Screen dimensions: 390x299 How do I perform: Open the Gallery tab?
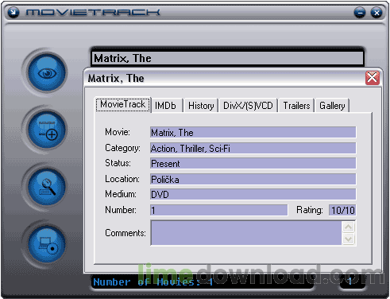click(x=332, y=106)
